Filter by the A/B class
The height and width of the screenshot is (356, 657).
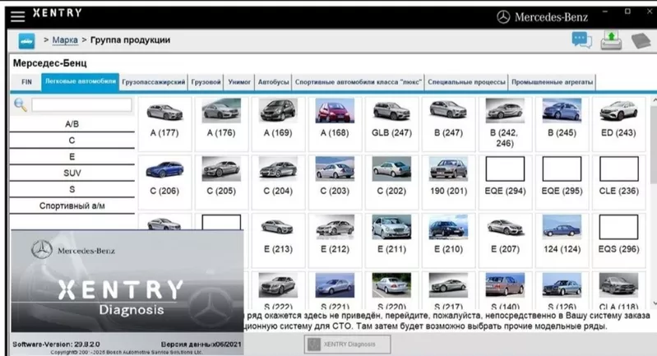[x=72, y=124]
